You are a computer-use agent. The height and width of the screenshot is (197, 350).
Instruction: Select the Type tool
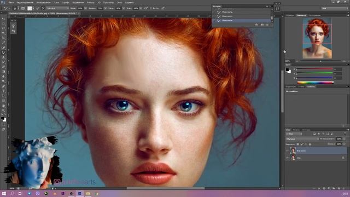3,91
